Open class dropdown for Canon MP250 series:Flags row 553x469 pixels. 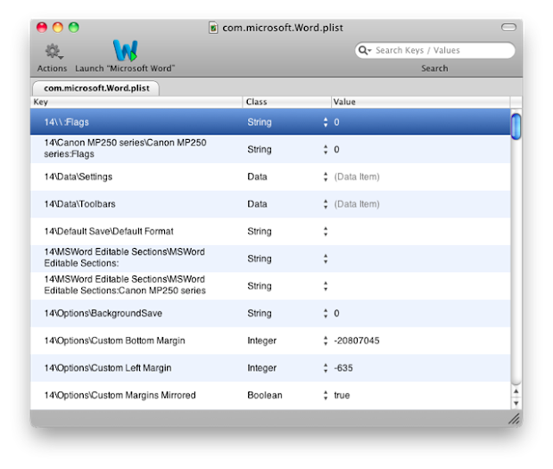coord(326,150)
